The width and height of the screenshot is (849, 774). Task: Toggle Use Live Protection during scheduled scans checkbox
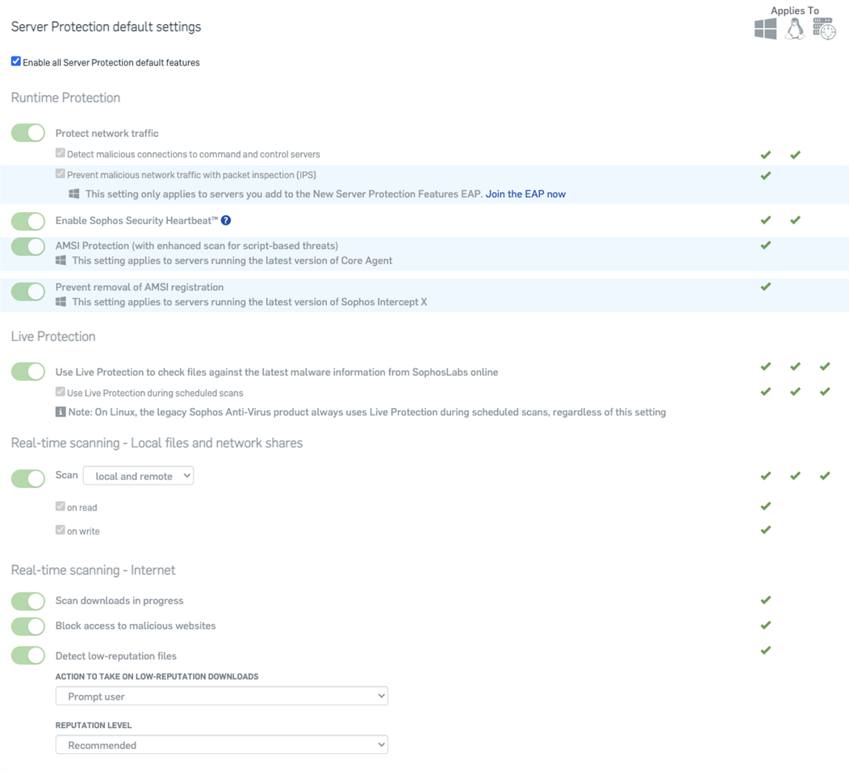[x=60, y=392]
